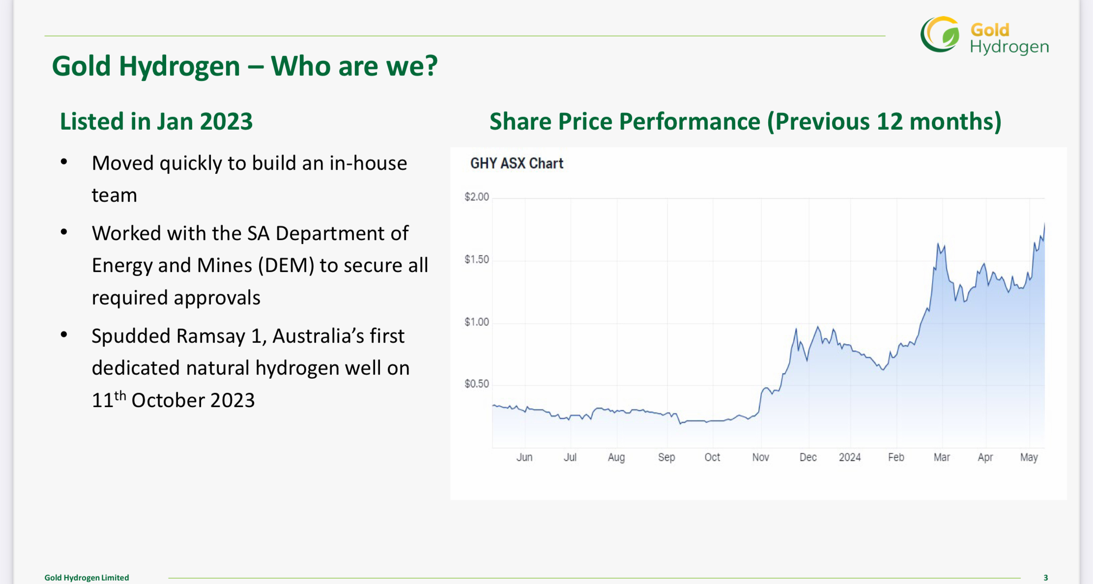Screen dimensions: 1093x584
Task: Click the 'Gold Hydrogen' logo wordmark
Action: (1009, 38)
